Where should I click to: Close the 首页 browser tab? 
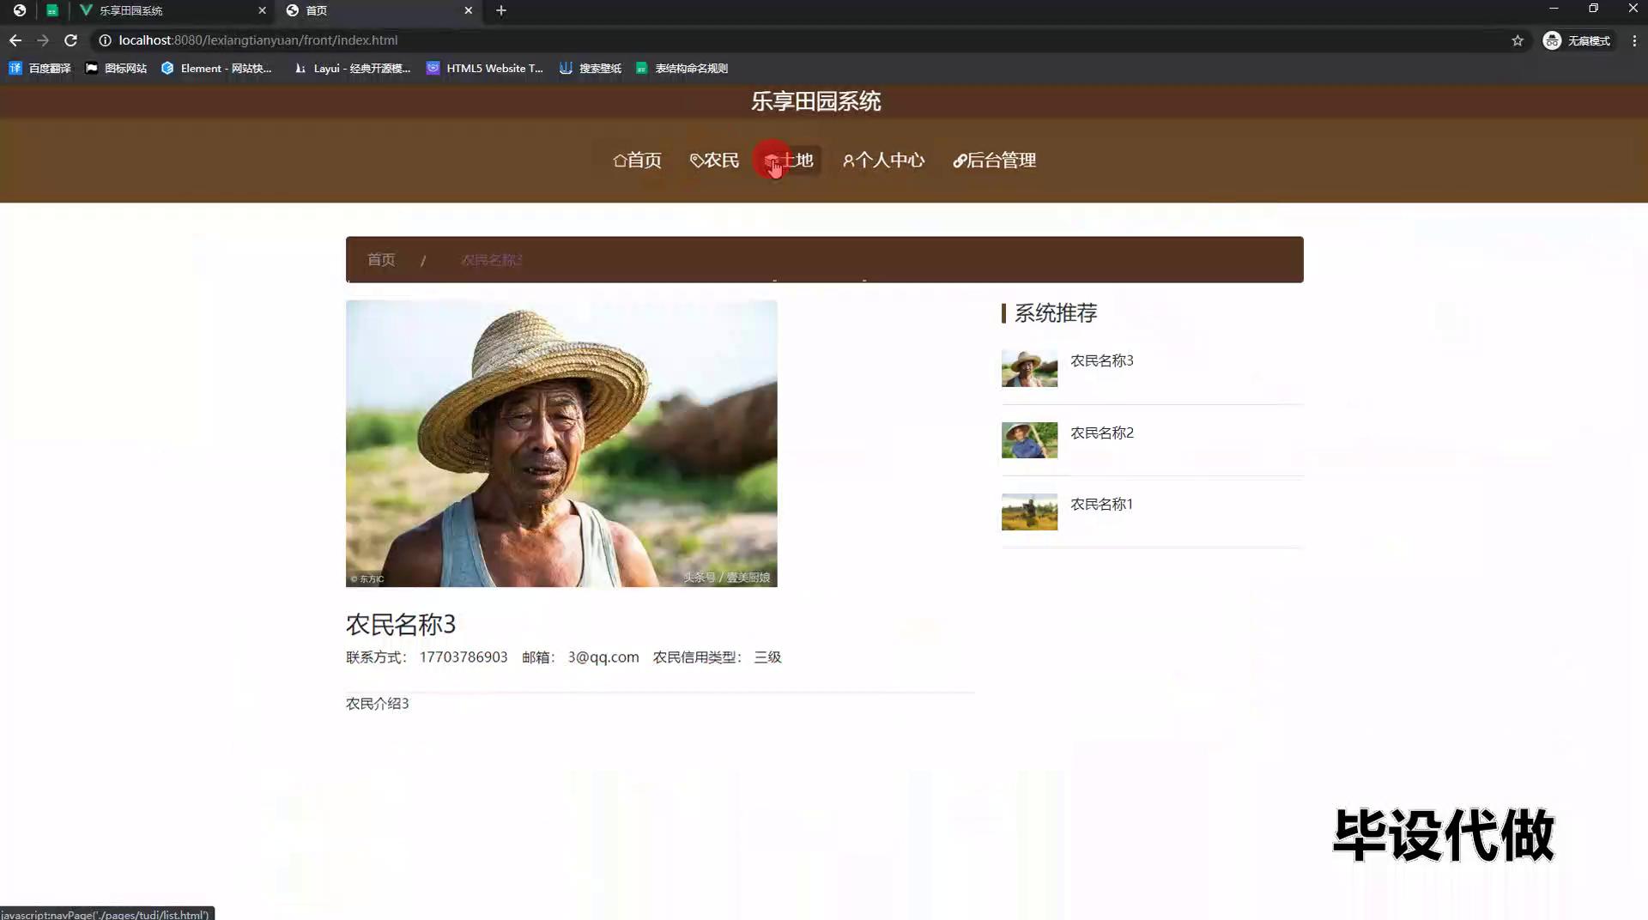point(468,10)
